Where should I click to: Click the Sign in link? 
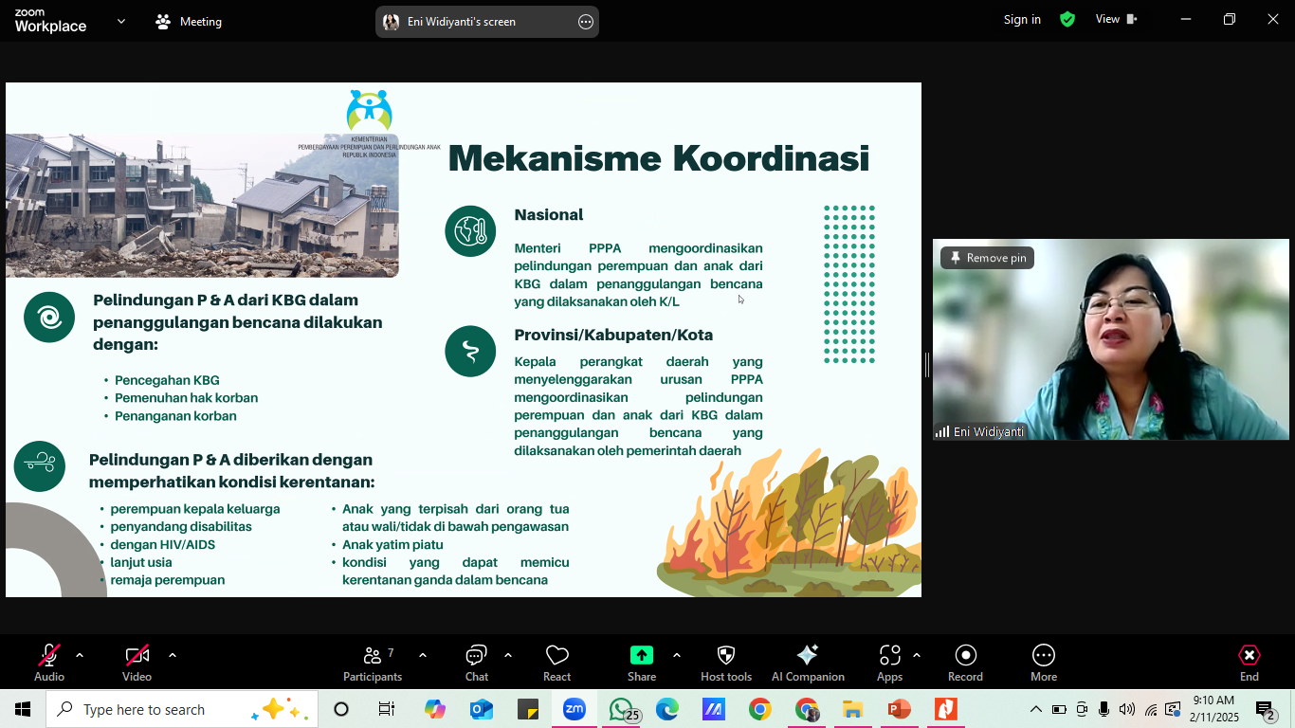(x=1022, y=20)
